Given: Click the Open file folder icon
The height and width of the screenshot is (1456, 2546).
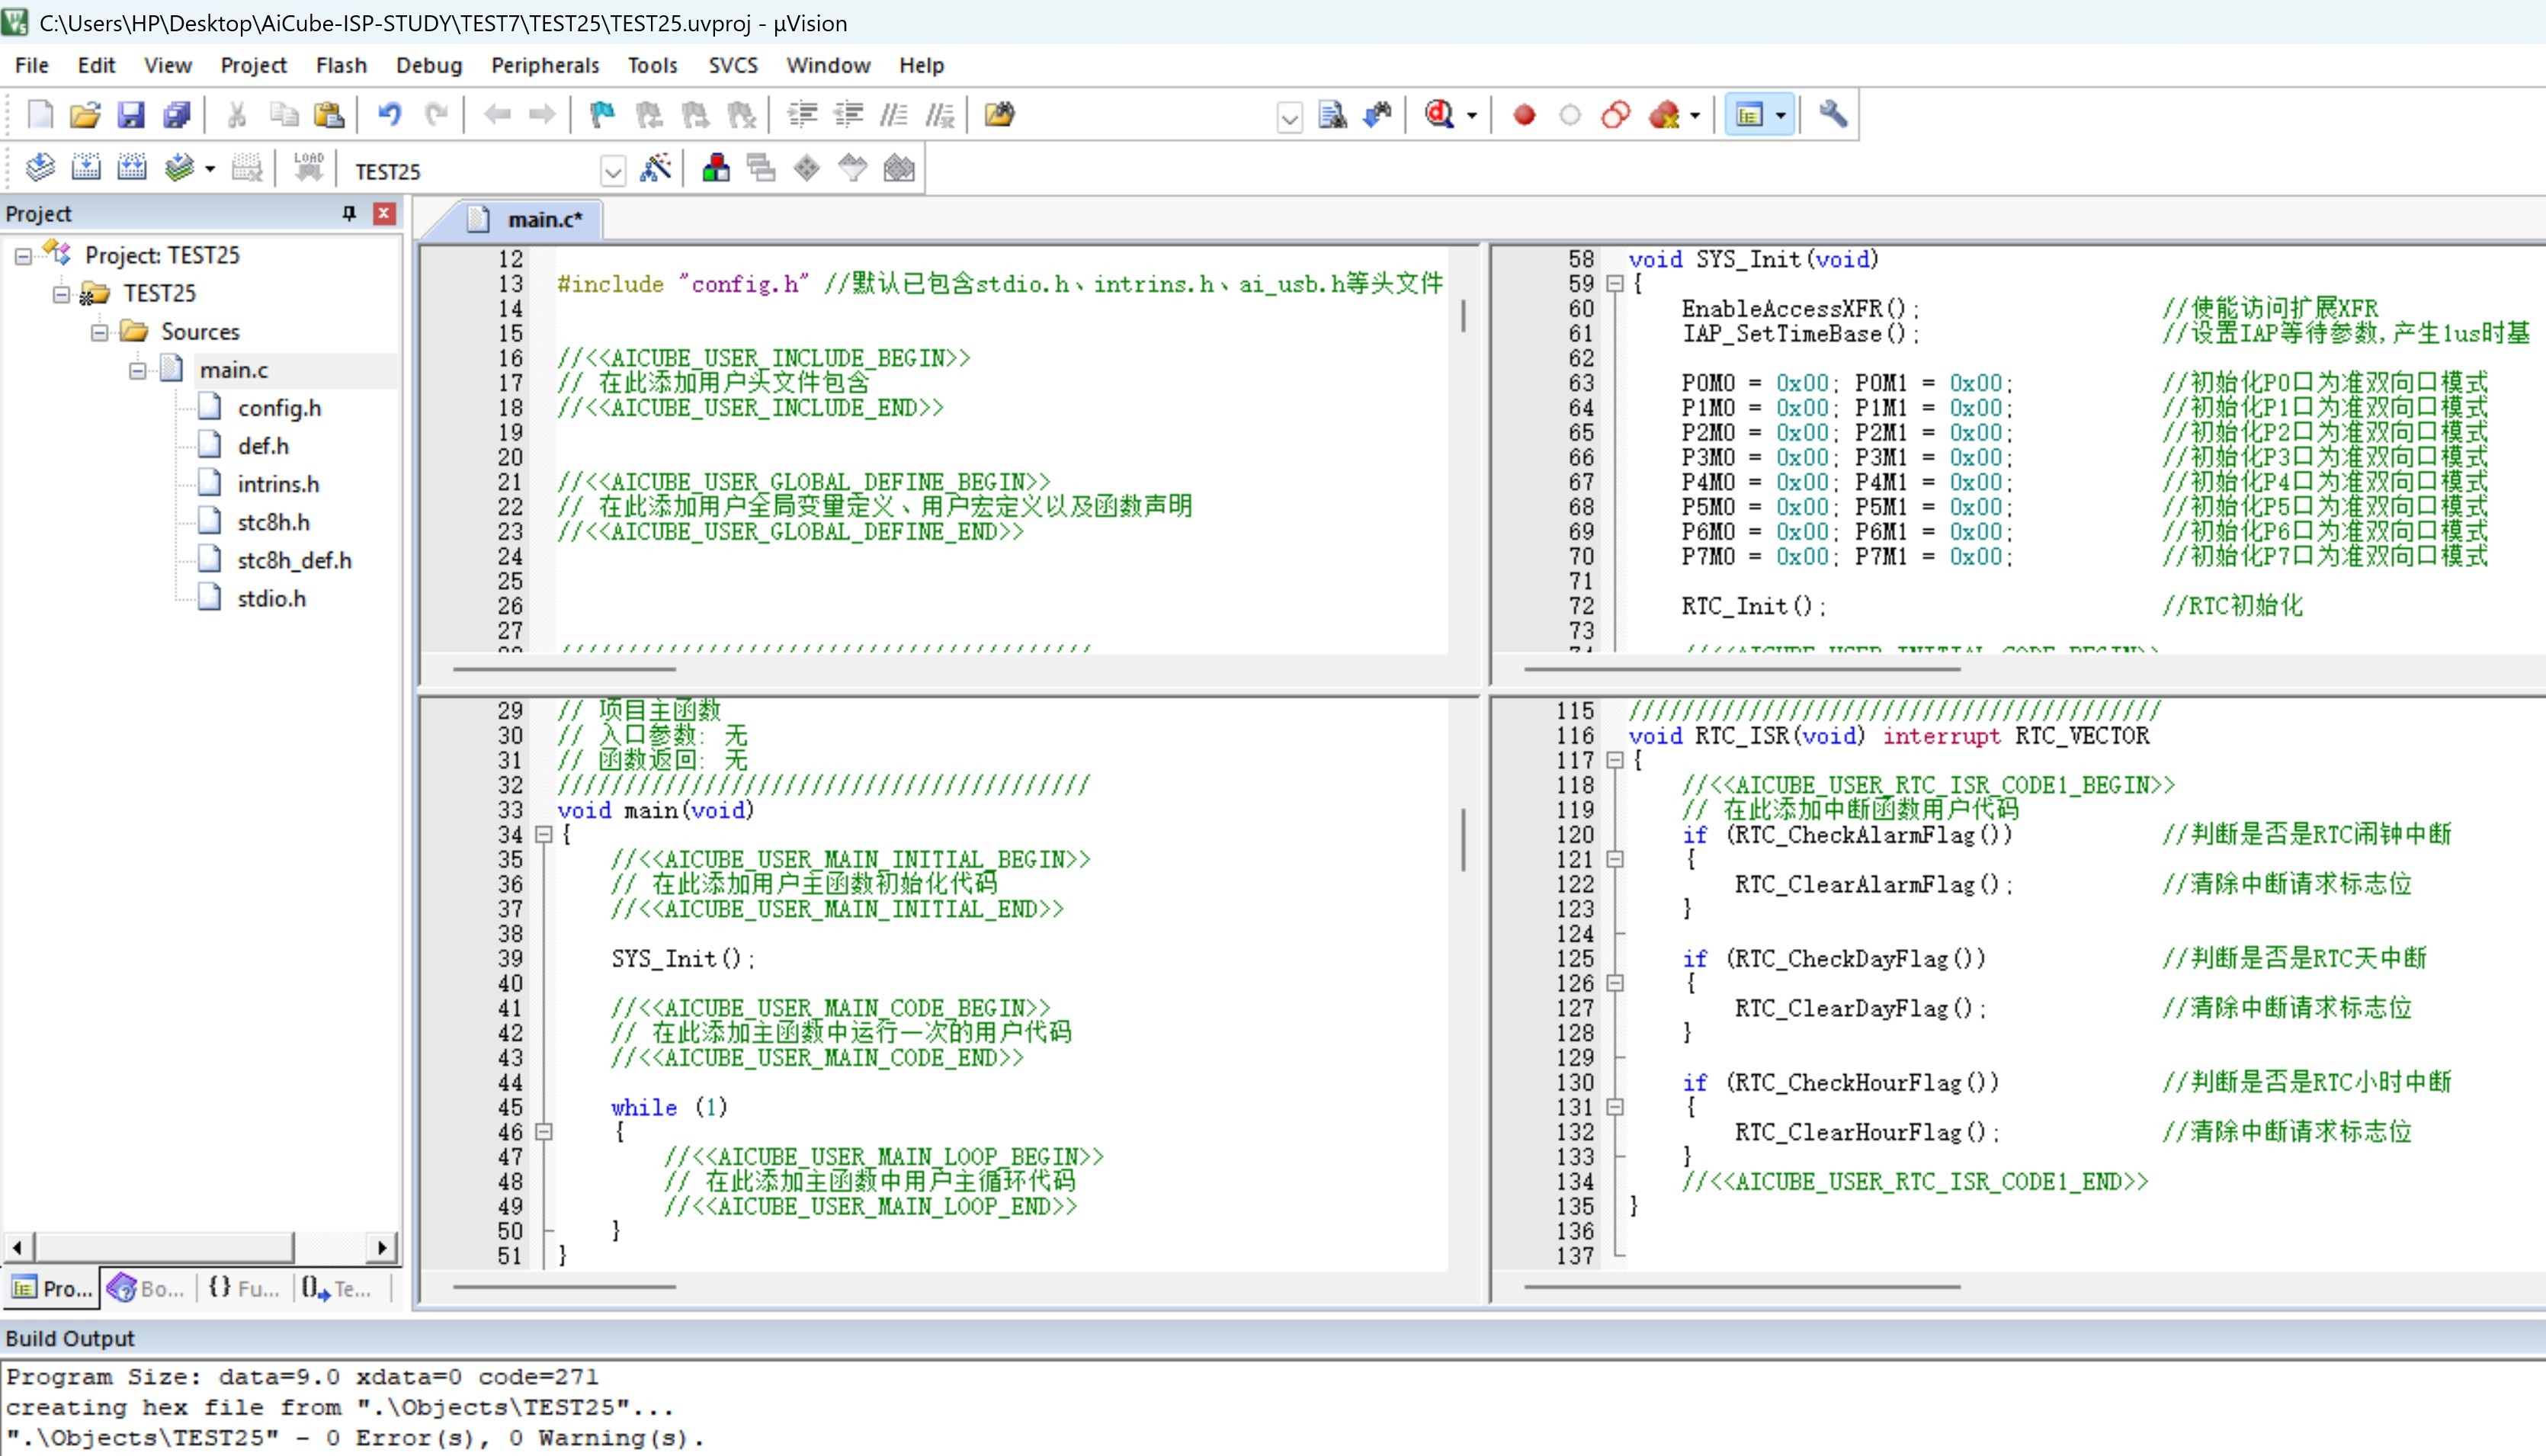Looking at the screenshot, I should [85, 115].
